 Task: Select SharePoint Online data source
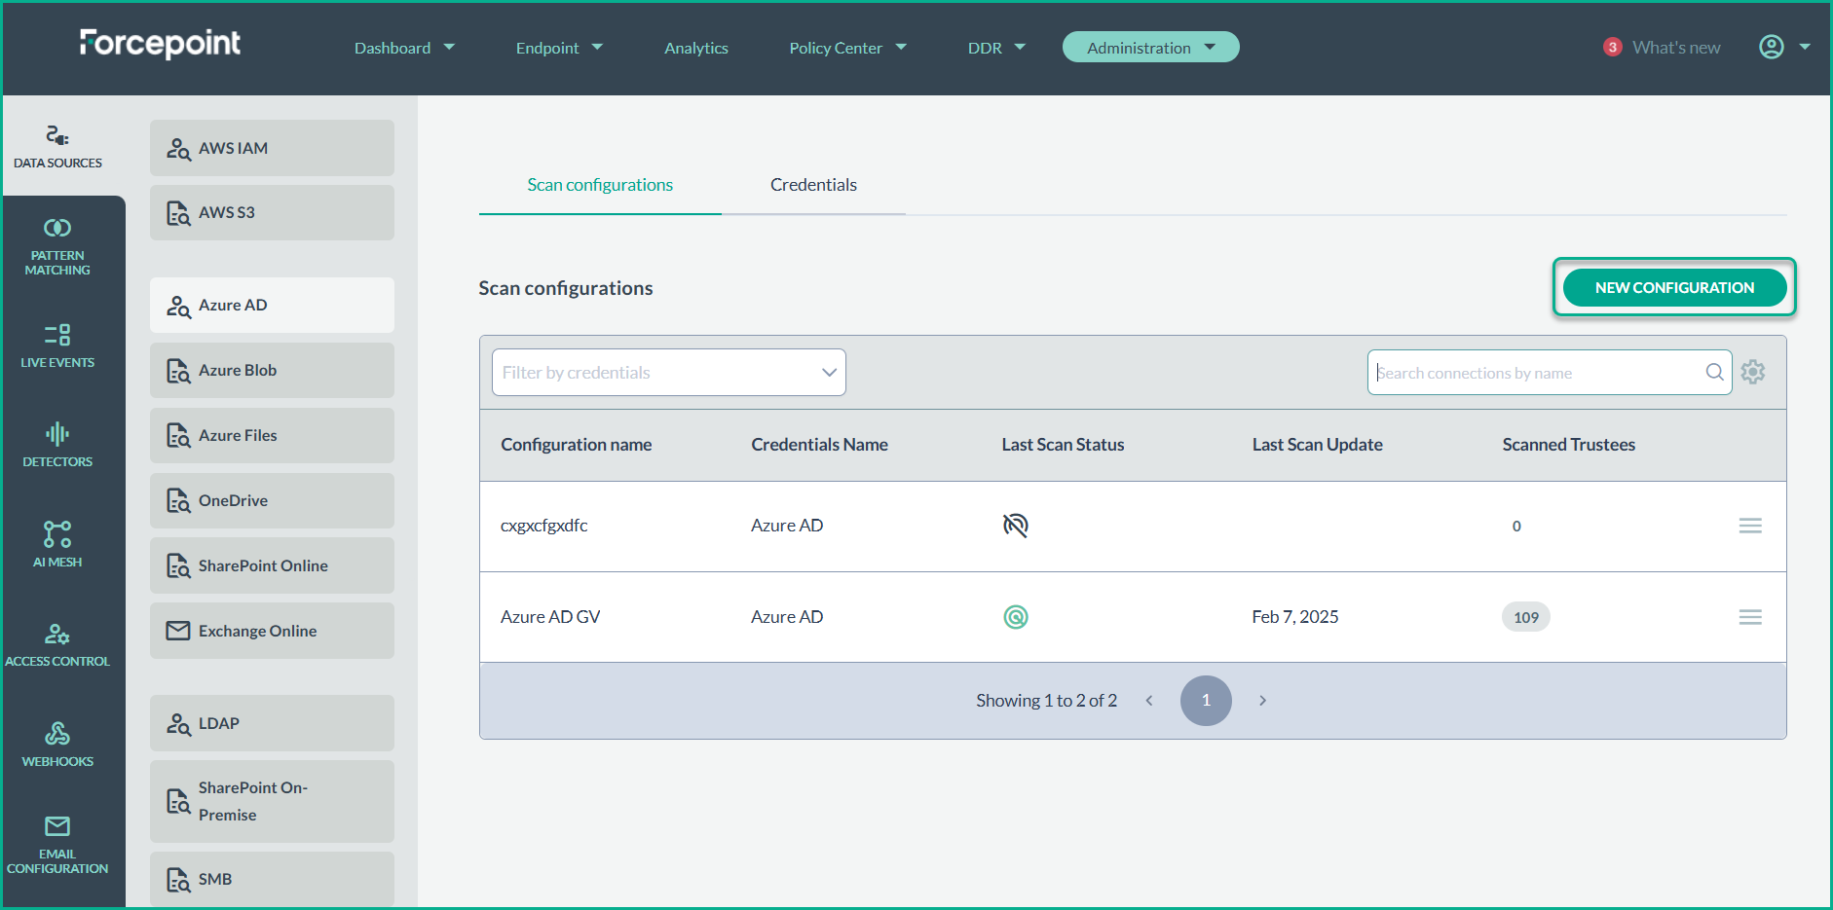[272, 565]
